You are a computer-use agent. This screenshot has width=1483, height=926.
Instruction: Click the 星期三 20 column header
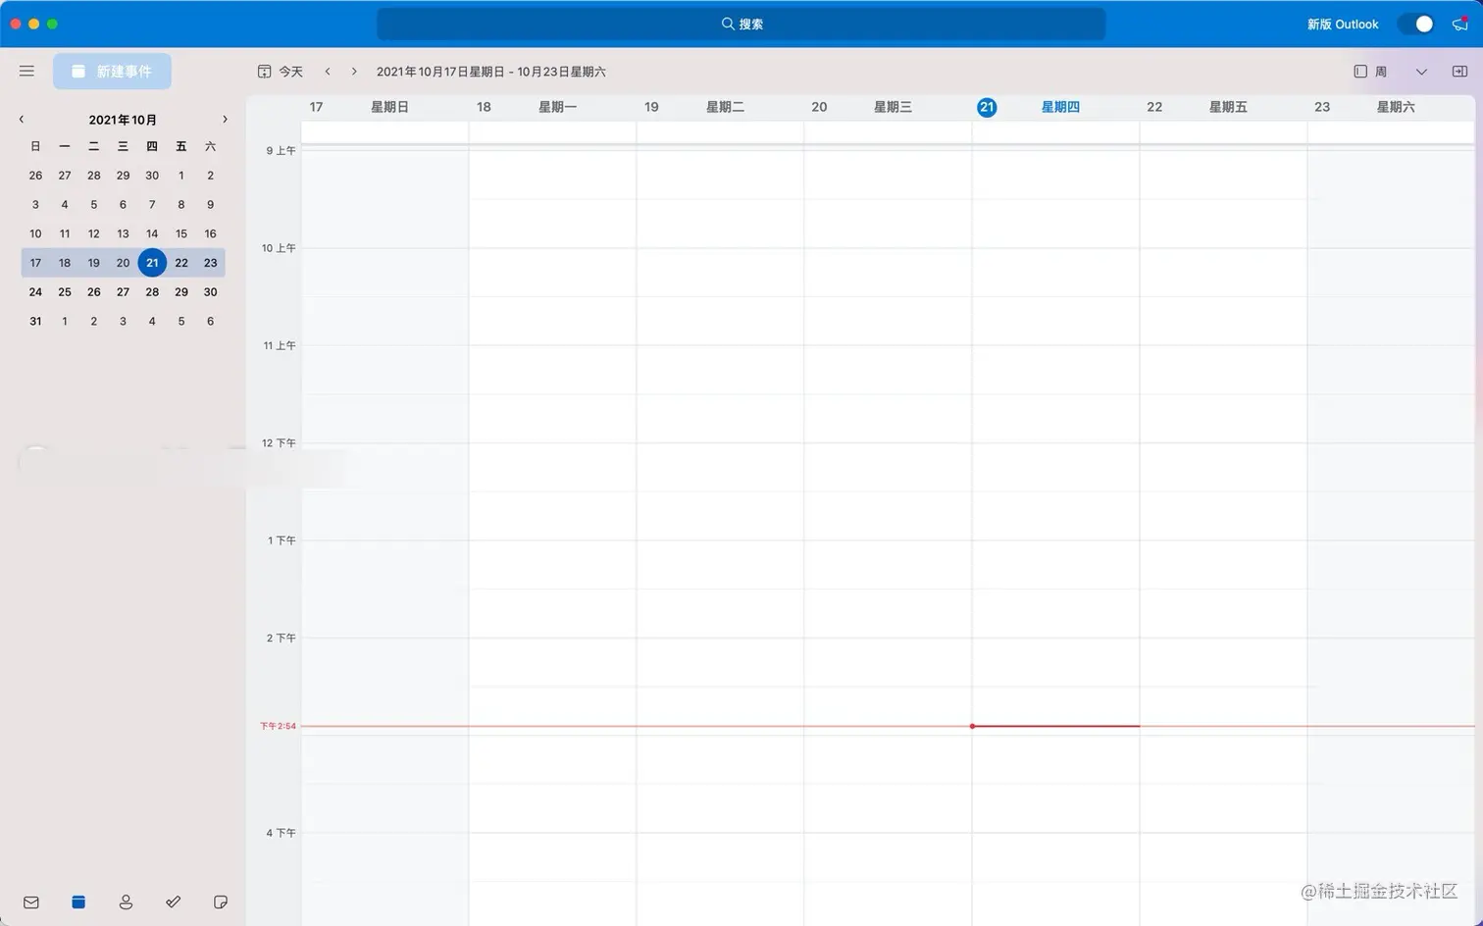889,107
